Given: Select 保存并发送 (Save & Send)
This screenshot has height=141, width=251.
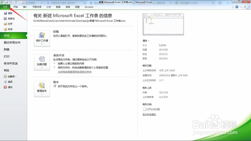Looking at the screenshot, I should pos(11,63).
